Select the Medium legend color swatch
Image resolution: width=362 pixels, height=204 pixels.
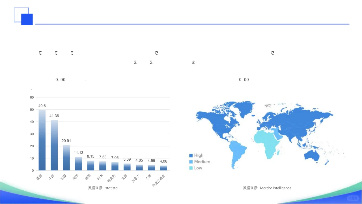coord(191,162)
